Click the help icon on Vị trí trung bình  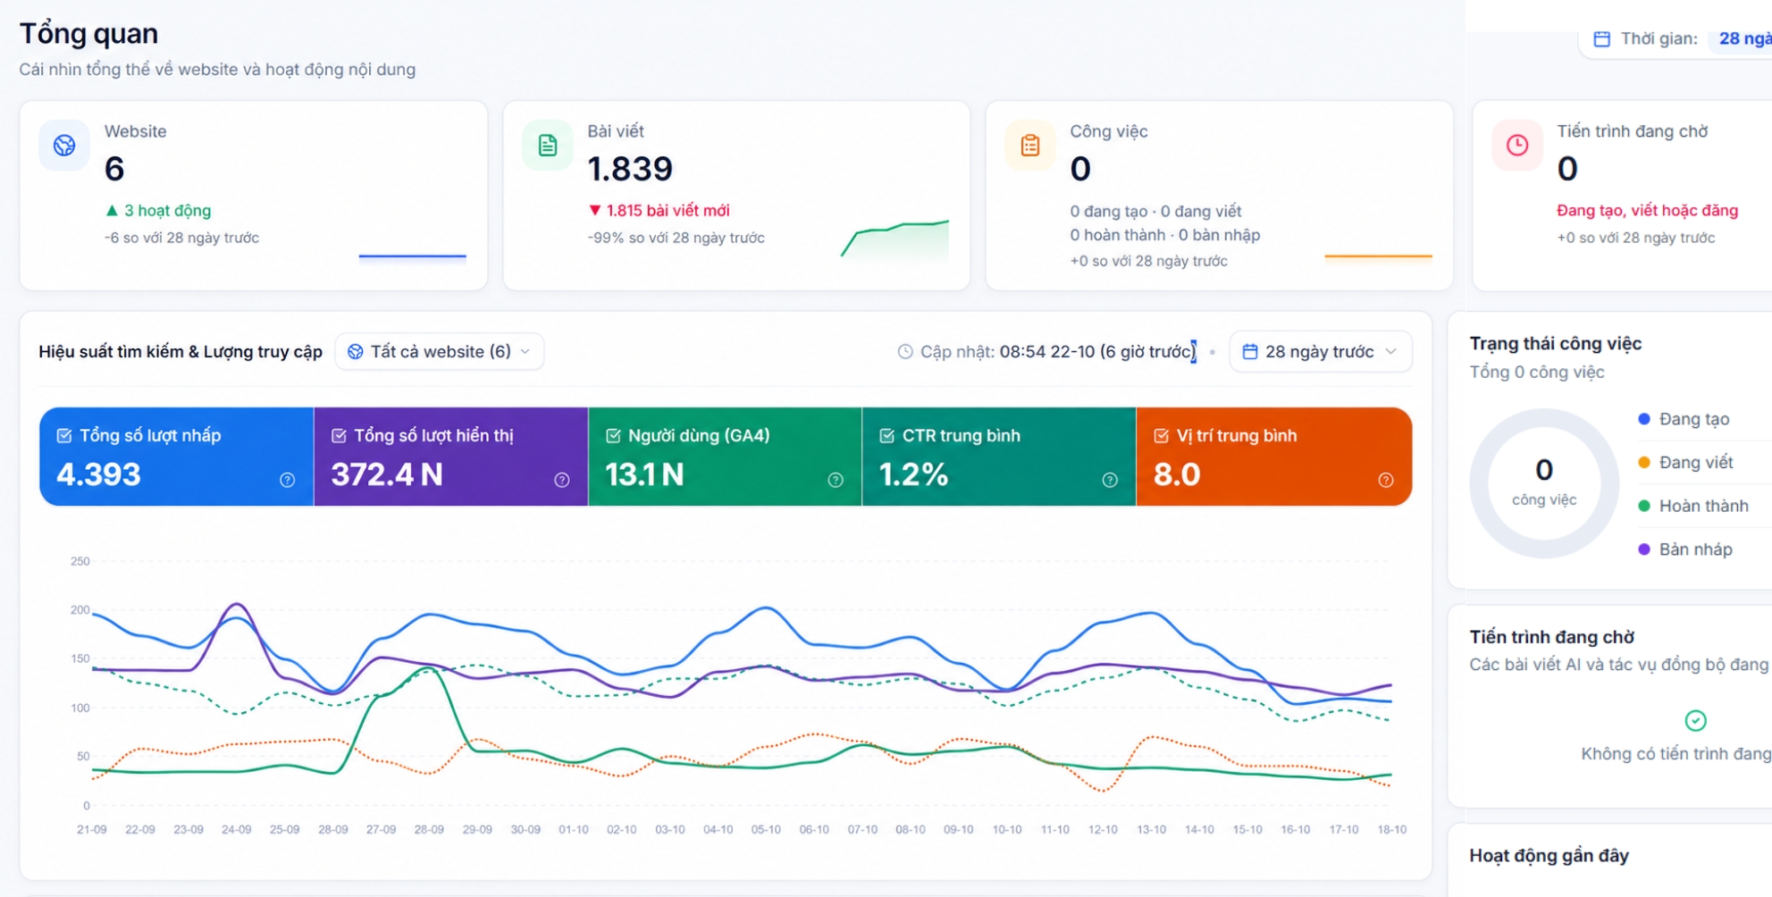click(x=1386, y=480)
